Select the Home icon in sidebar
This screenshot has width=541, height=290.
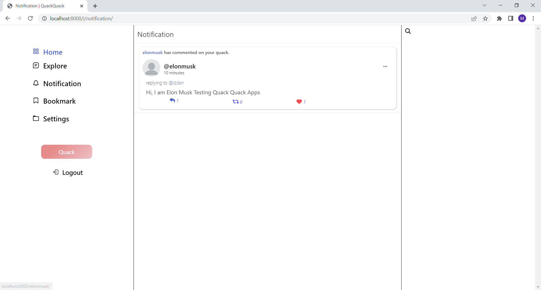point(36,52)
